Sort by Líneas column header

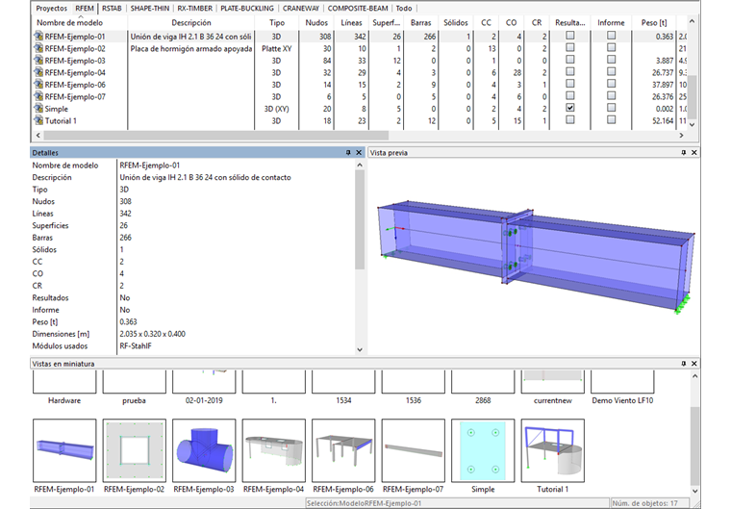point(351,22)
